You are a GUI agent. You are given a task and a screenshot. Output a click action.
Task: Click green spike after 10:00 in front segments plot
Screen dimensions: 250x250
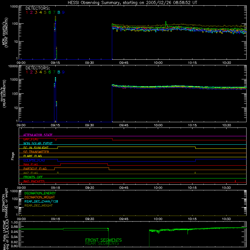(x=166, y=24)
